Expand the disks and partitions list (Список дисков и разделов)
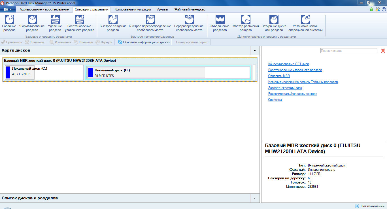This screenshot has height=209, width=387. point(254,198)
